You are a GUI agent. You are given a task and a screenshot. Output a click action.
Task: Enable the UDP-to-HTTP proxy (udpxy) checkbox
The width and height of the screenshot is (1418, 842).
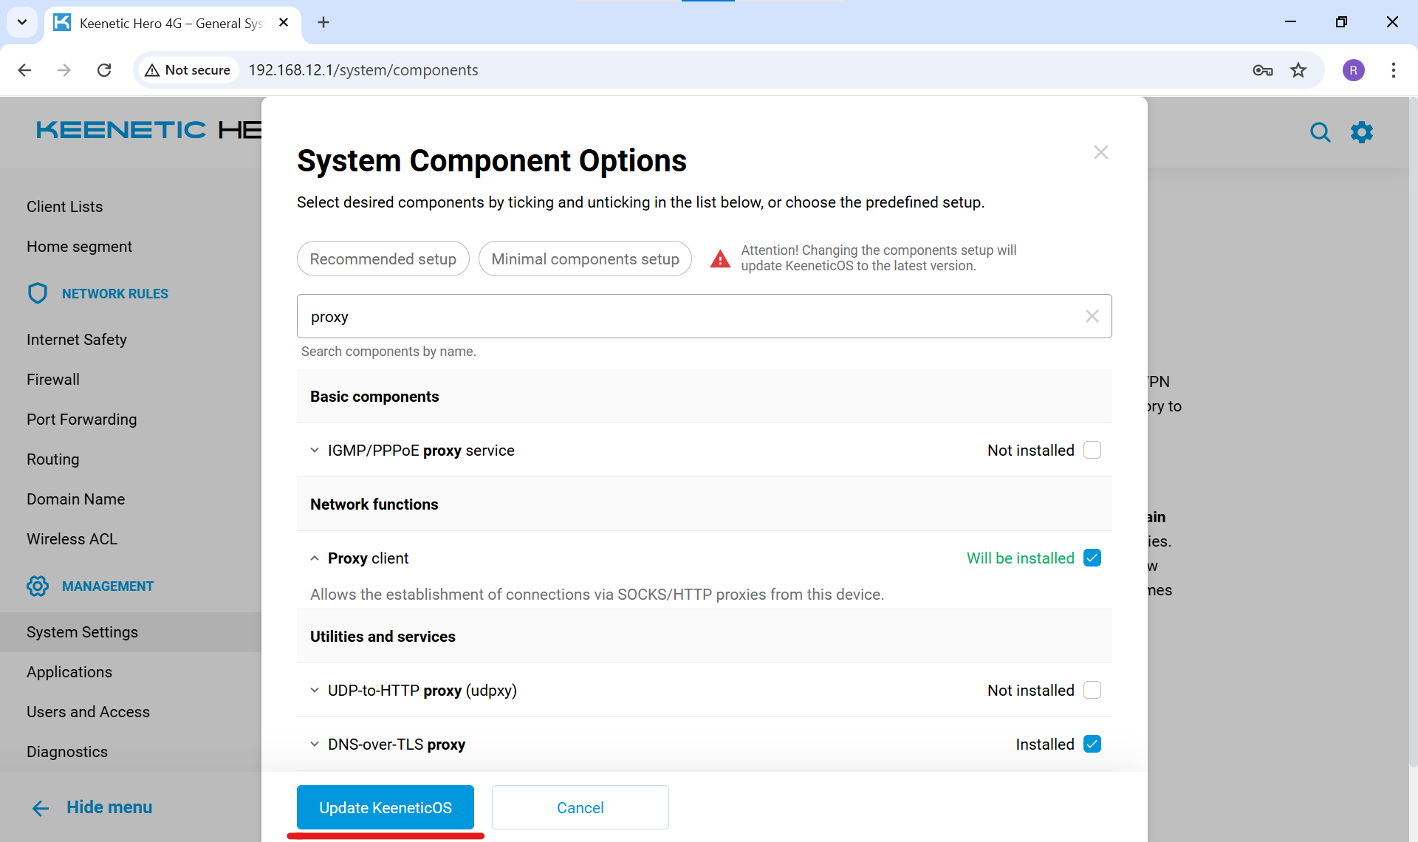(x=1092, y=690)
